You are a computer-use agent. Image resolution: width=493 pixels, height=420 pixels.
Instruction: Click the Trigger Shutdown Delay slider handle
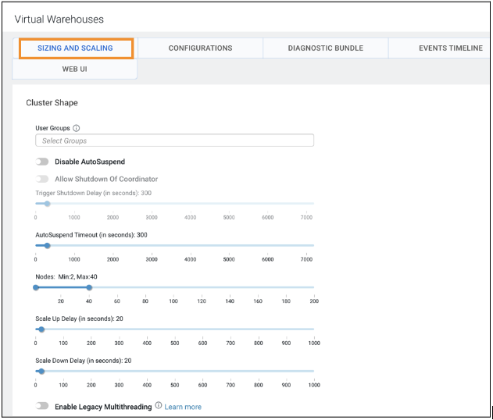47,204
